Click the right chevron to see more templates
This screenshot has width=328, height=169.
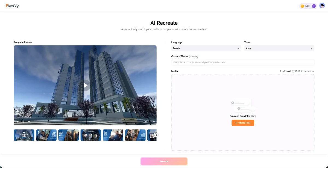coord(156,135)
